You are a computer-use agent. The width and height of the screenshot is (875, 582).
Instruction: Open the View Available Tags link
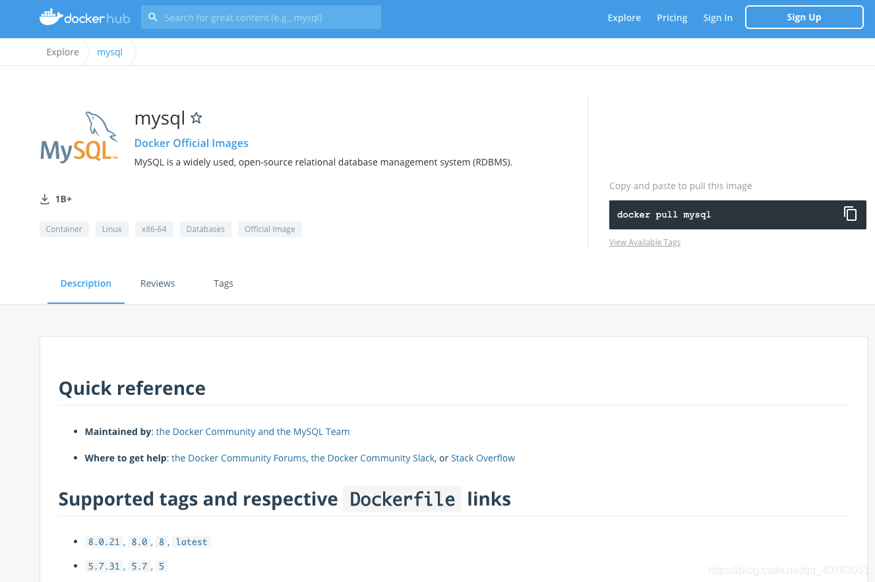tap(645, 243)
